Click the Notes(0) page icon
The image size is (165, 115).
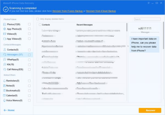4,86
